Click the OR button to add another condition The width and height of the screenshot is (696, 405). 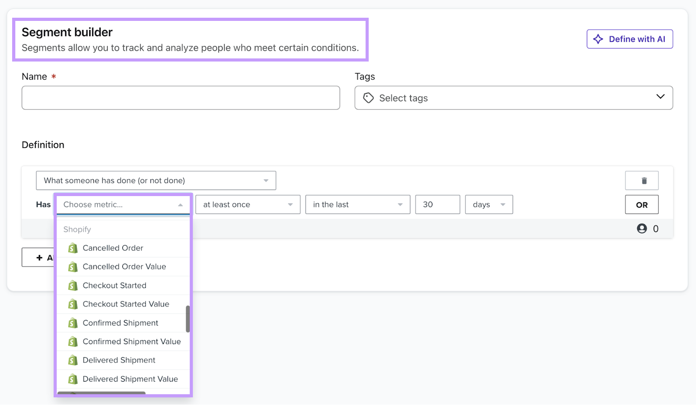pos(642,204)
